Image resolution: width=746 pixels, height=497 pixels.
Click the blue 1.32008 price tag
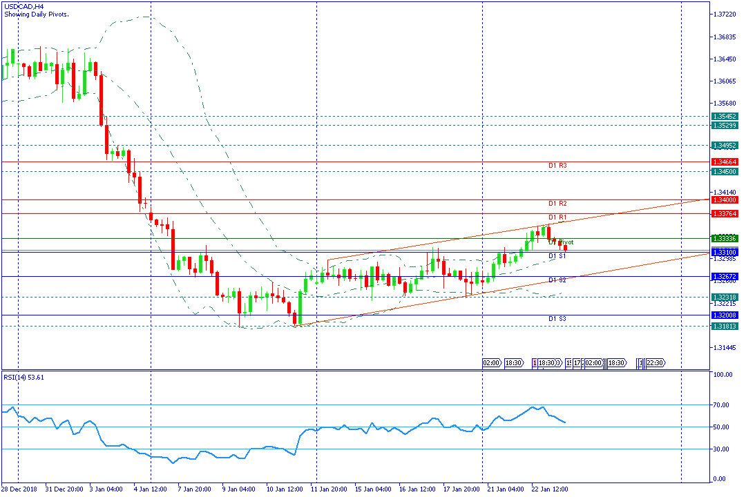725,315
